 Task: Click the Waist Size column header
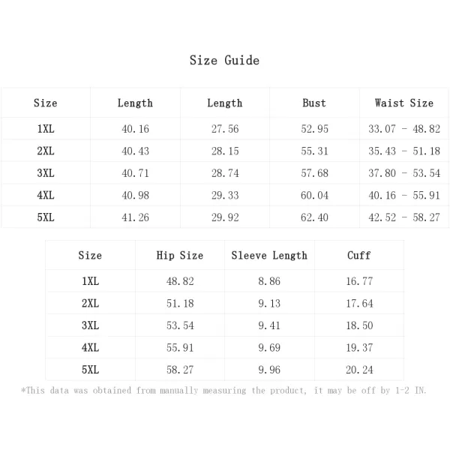[404, 103]
